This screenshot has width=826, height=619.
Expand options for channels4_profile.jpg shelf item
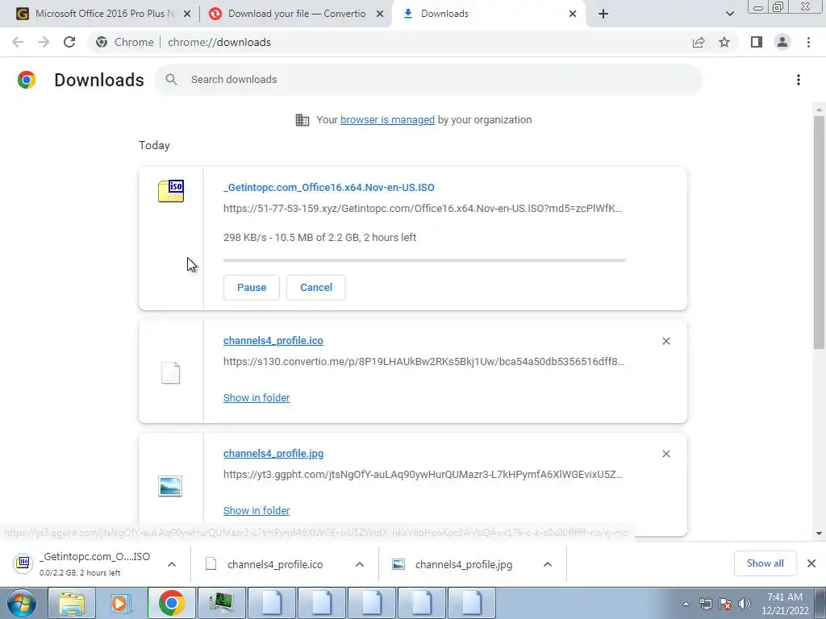548,564
